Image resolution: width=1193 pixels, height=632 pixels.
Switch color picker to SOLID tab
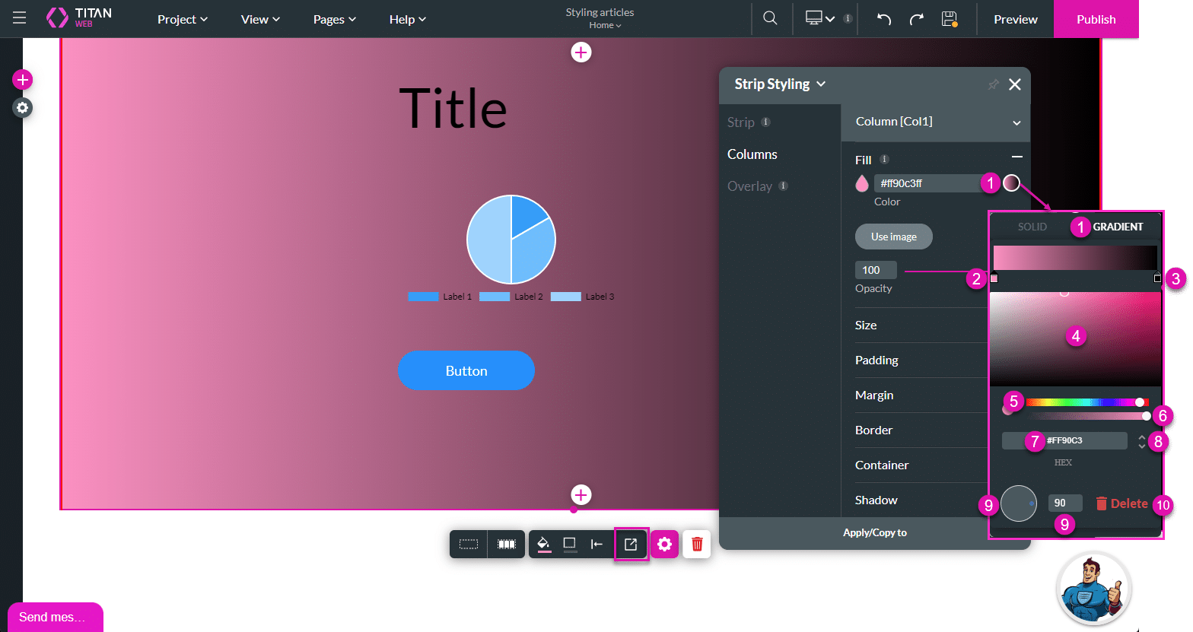[1032, 227]
